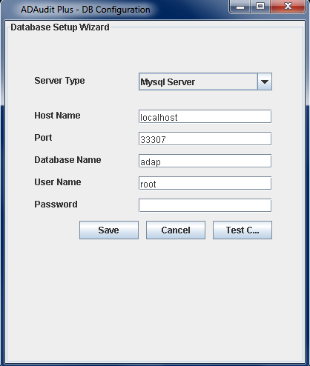Cancel the database setup
This screenshot has width=310, height=366.
pos(176,230)
